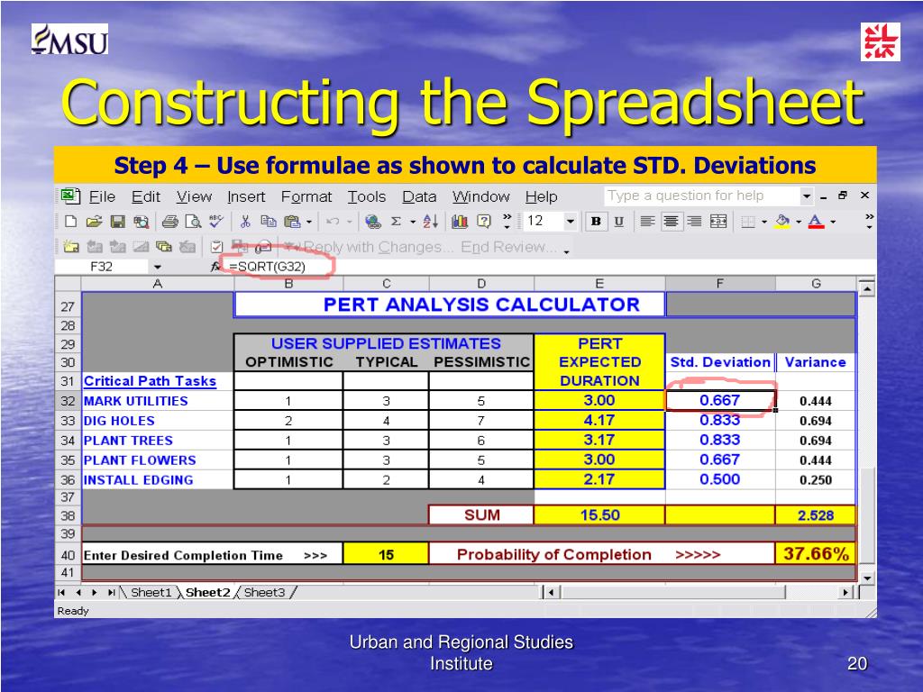923x692 pixels.
Task: Click the Merge and Center icon
Action: click(718, 222)
